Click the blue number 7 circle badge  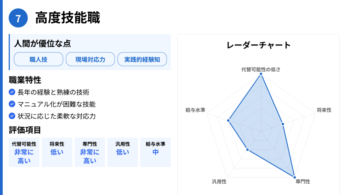tap(18, 18)
